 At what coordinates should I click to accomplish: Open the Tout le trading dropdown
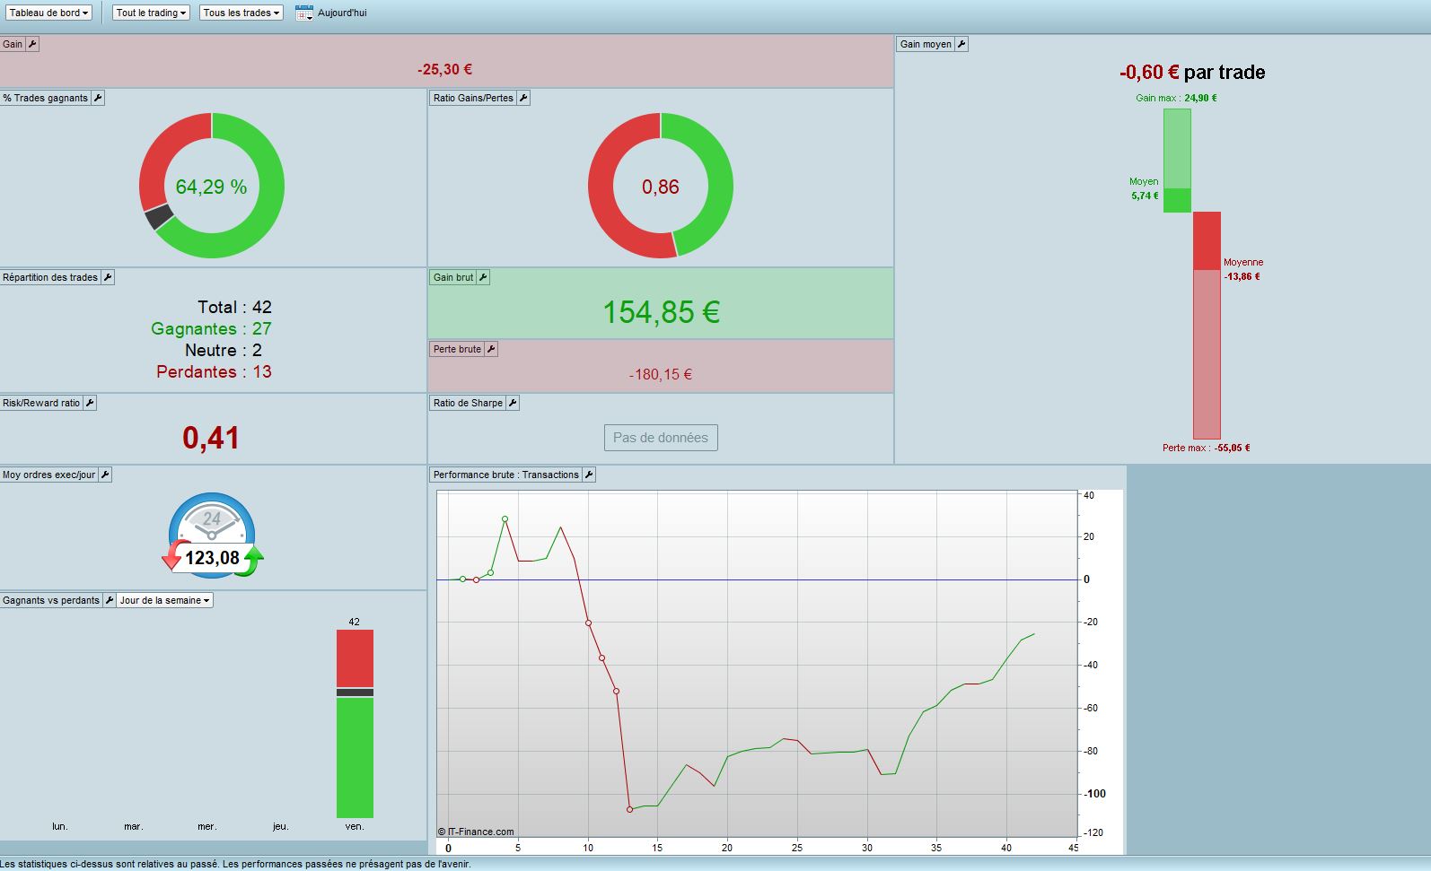point(151,13)
